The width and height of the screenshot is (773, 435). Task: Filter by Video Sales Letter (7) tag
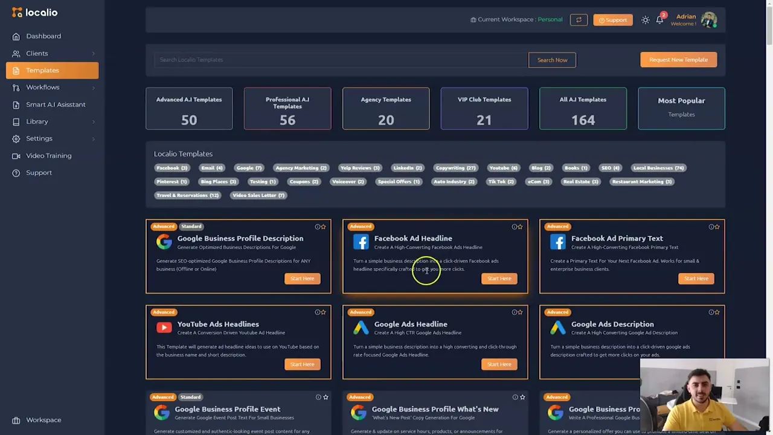258,195
